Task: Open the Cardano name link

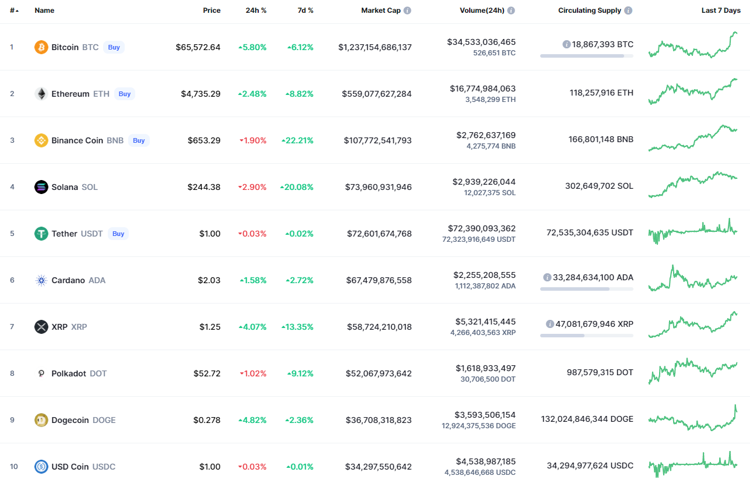Action: tap(68, 280)
